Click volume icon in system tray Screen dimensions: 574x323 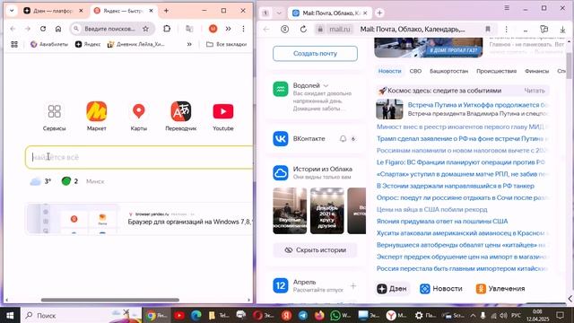(x=503, y=315)
